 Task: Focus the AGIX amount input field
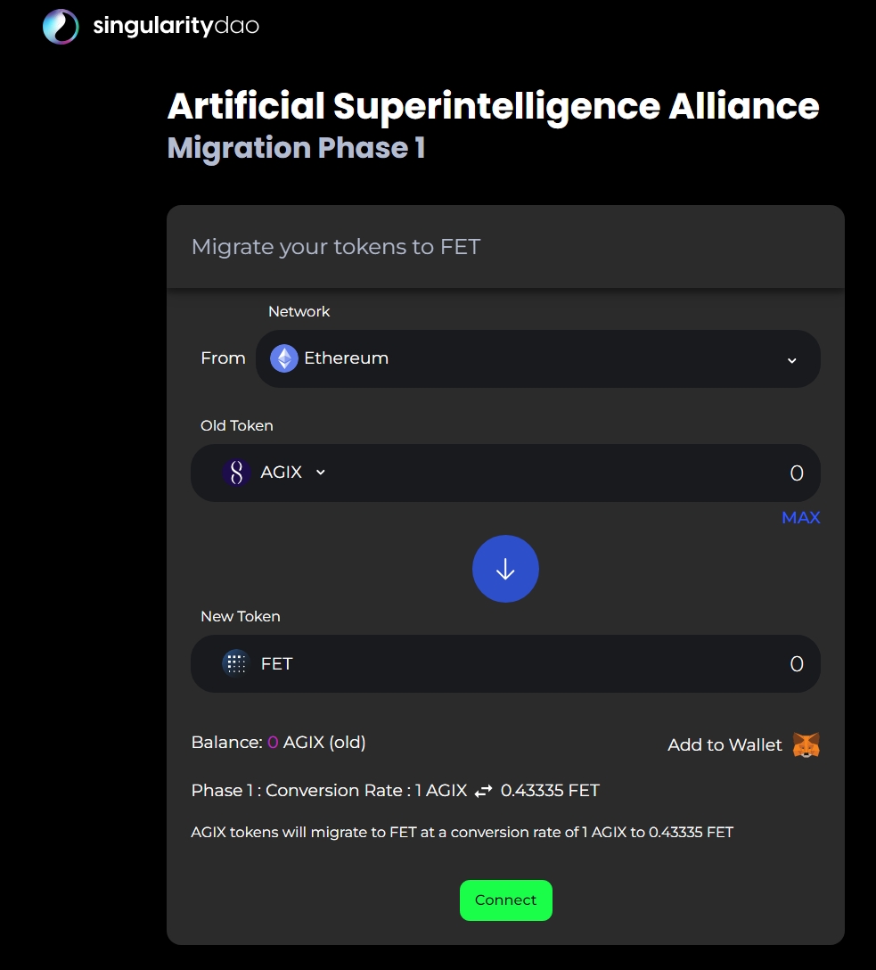pyautogui.click(x=624, y=473)
